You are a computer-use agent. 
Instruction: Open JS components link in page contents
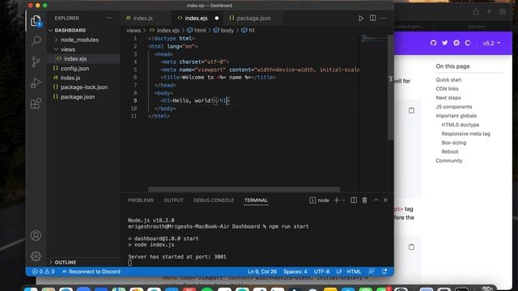tap(453, 107)
